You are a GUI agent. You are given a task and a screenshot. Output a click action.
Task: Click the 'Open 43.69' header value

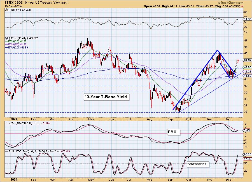tap(152, 6)
